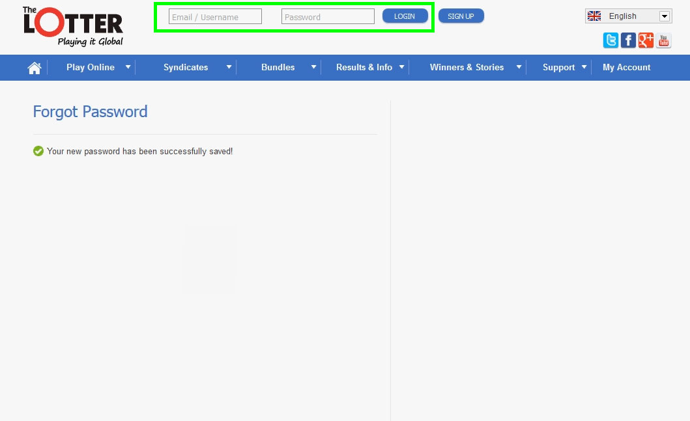The image size is (690, 421).
Task: Click the Google Plus icon
Action: (x=646, y=41)
